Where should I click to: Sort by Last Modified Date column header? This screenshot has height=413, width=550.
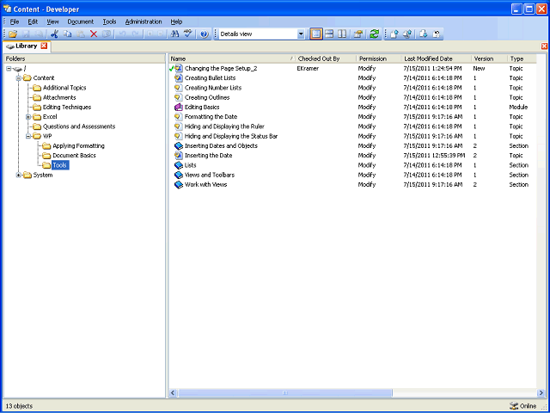(437, 59)
